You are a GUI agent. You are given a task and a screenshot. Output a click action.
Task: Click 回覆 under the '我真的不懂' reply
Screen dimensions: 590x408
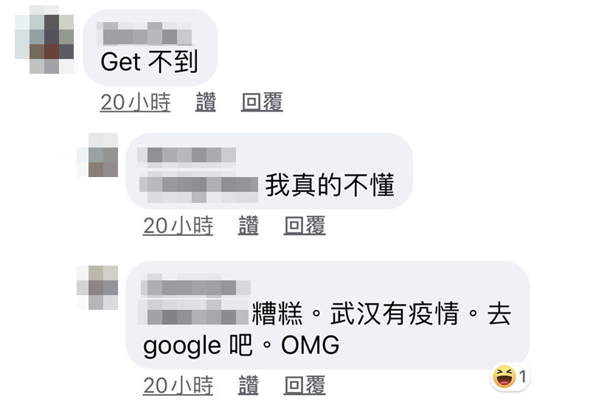(x=305, y=226)
